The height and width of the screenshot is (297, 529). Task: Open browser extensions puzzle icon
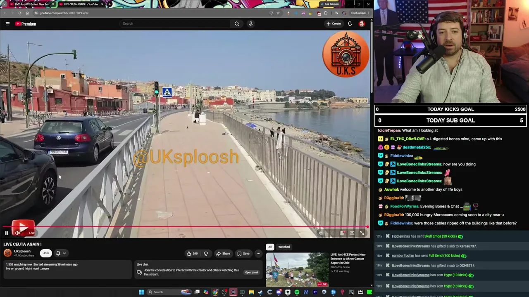click(x=326, y=13)
